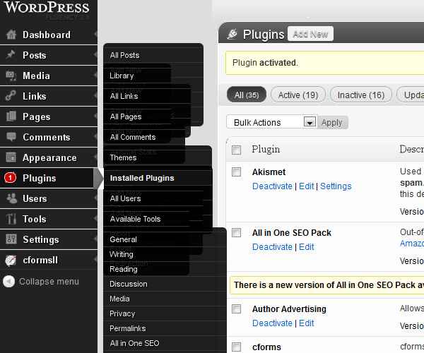Open Installed Plugins submenu item
Image resolution: width=424 pixels, height=353 pixels.
142,178
